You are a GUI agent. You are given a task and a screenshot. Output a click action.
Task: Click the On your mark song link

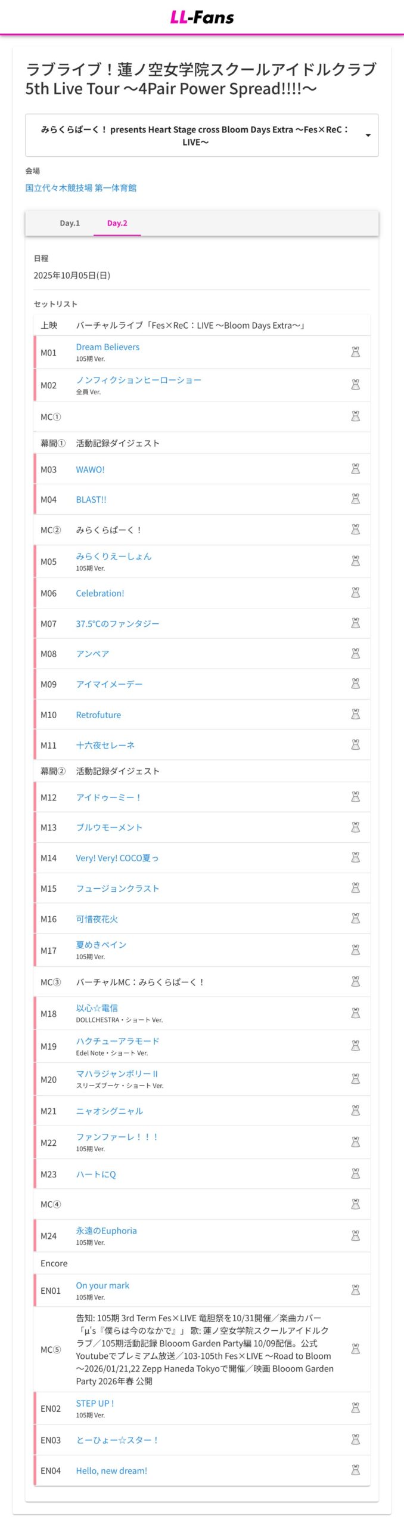point(102,1285)
